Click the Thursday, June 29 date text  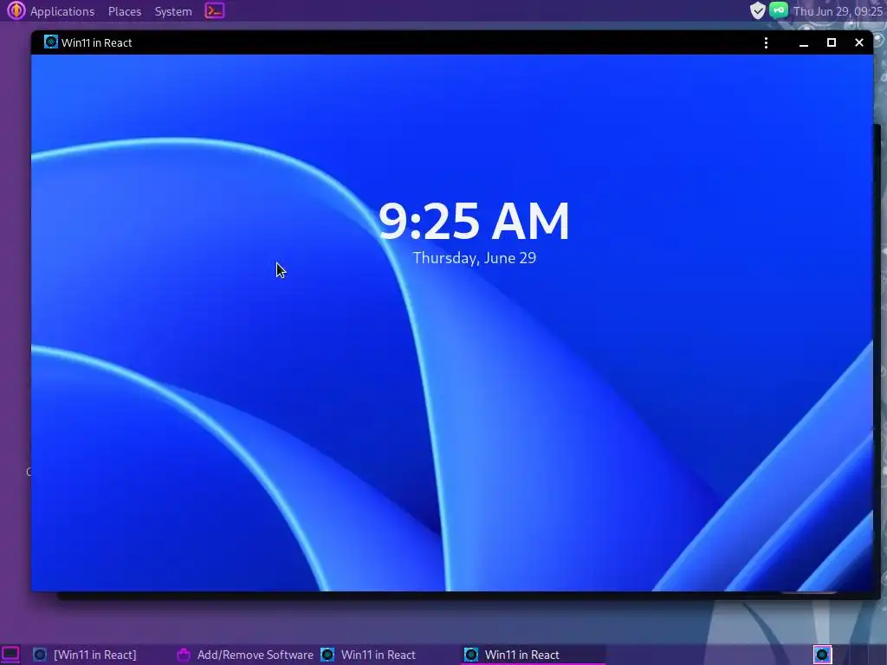click(x=474, y=258)
